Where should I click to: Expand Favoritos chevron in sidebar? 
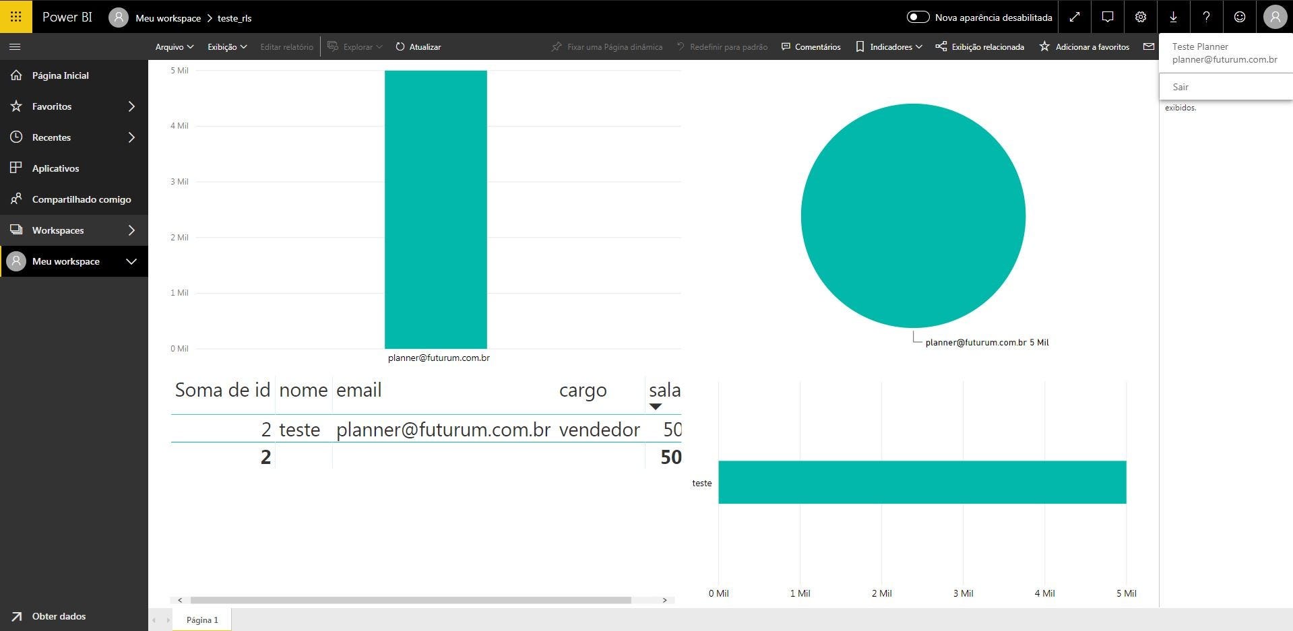131,106
